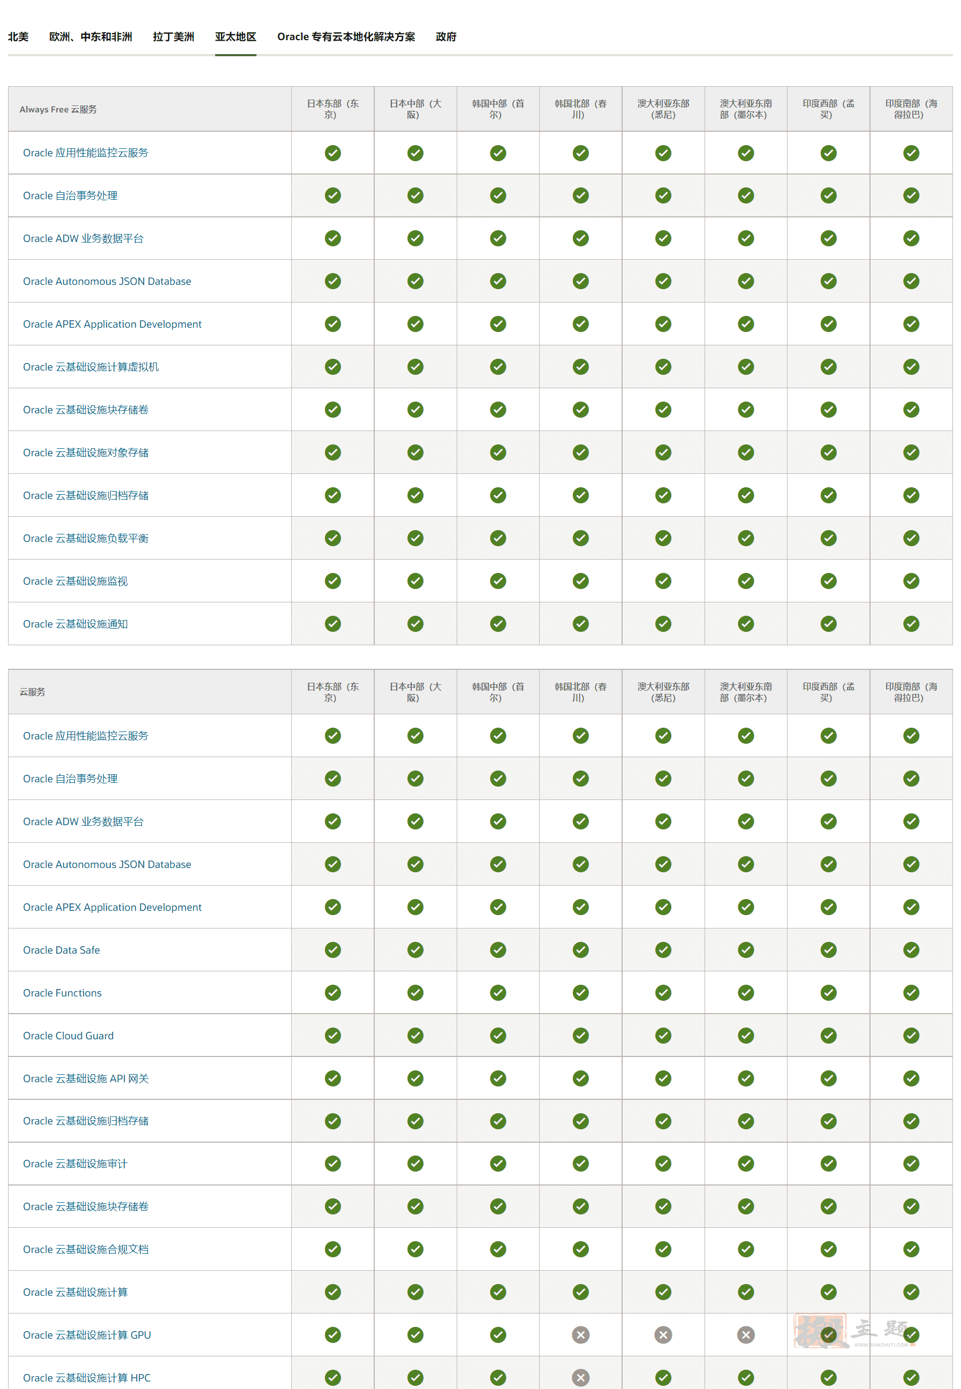Open the Oracle 云基础设施对象存储 link
The width and height of the screenshot is (961, 1389).
coord(86,452)
